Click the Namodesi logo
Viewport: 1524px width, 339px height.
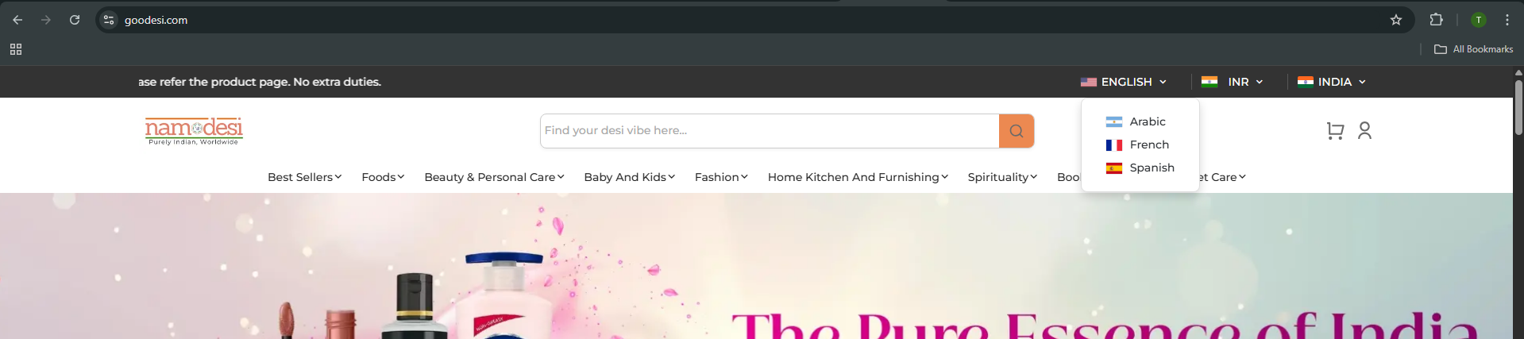click(x=194, y=131)
